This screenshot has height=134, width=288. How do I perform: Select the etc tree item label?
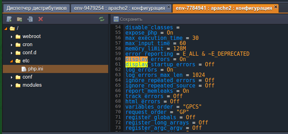coord(26,61)
